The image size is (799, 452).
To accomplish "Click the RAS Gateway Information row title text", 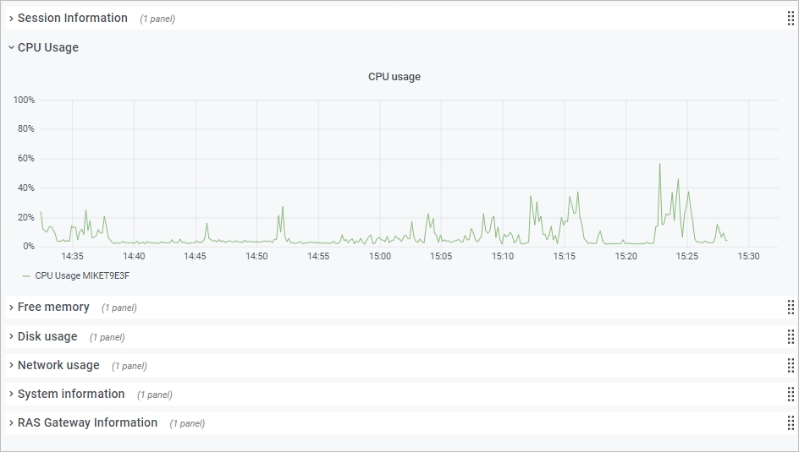I will tap(87, 423).
